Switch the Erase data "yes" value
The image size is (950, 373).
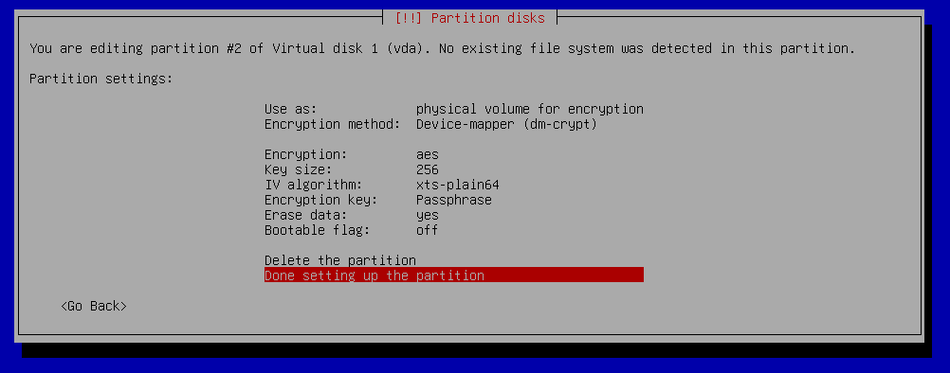[428, 215]
